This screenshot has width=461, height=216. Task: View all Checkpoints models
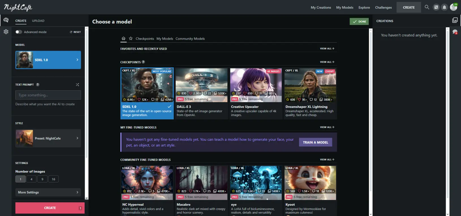tap(327, 62)
